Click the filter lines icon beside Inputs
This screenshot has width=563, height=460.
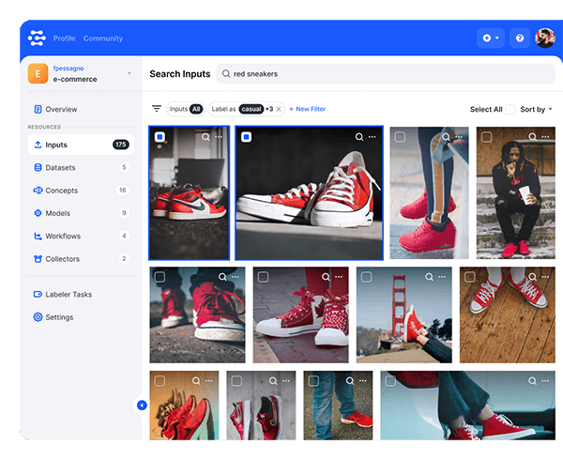[157, 109]
